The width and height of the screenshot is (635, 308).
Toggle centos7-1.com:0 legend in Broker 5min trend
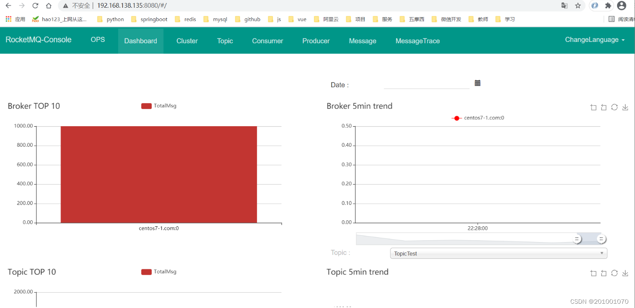tap(478, 118)
